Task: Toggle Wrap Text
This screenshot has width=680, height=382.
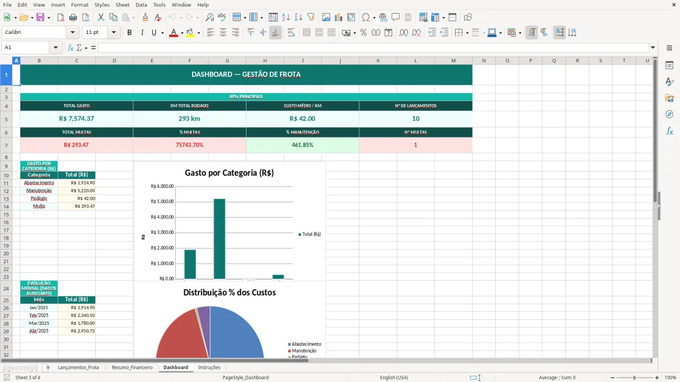Action: coord(291,33)
